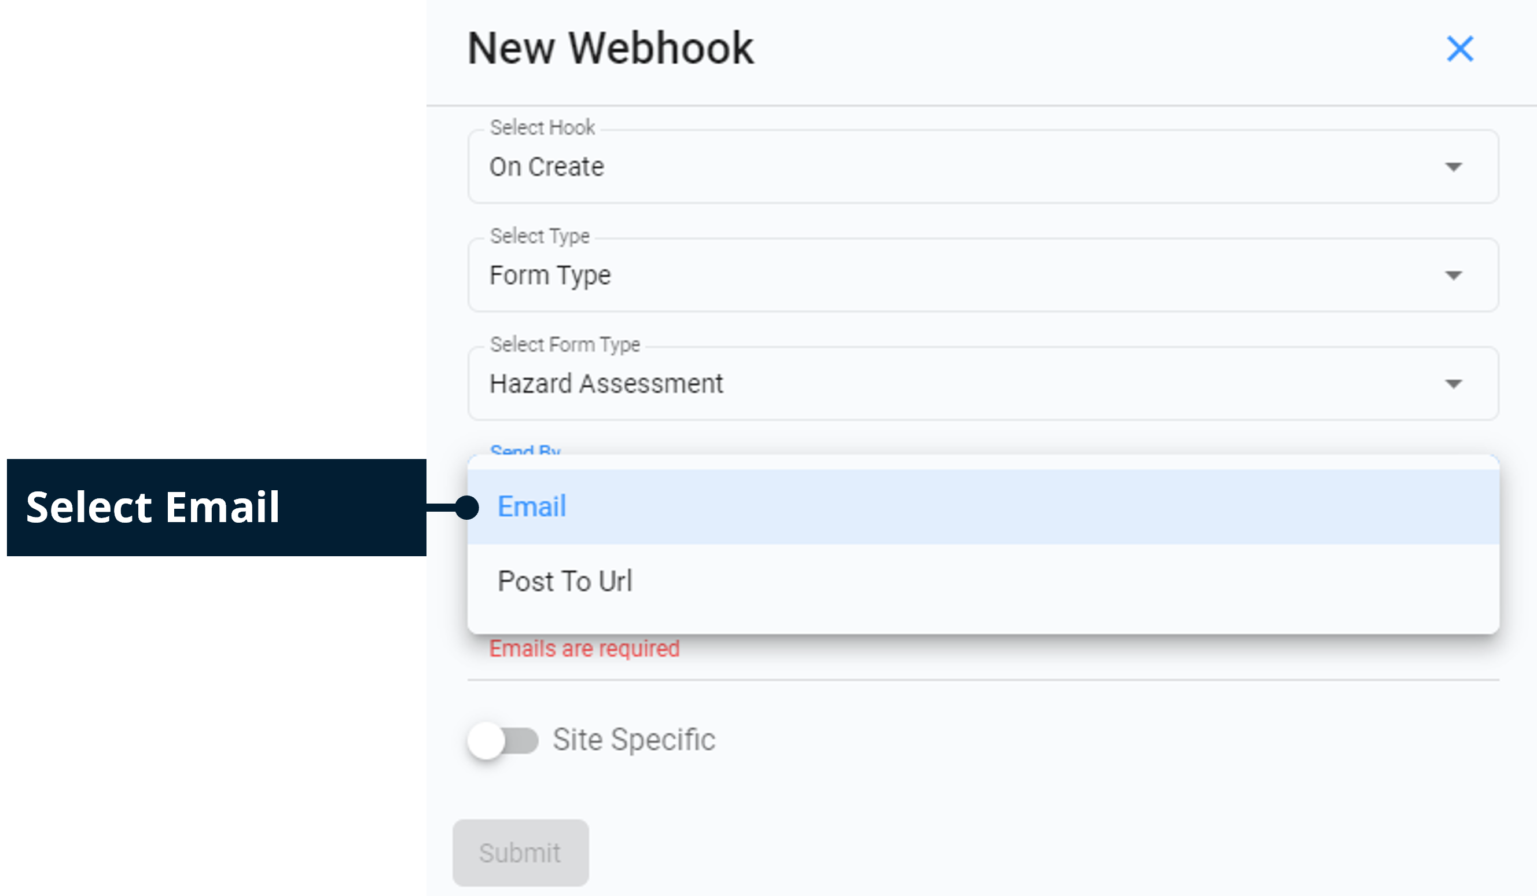Screen dimensions: 1537x896
Task: Close the New Webhook dialog
Action: coord(1460,49)
